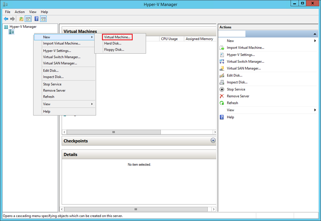Viewport: 321px width, 221px height.
Task: Click Import Virtual Machine icon in Actions pane
Action: click(222, 48)
